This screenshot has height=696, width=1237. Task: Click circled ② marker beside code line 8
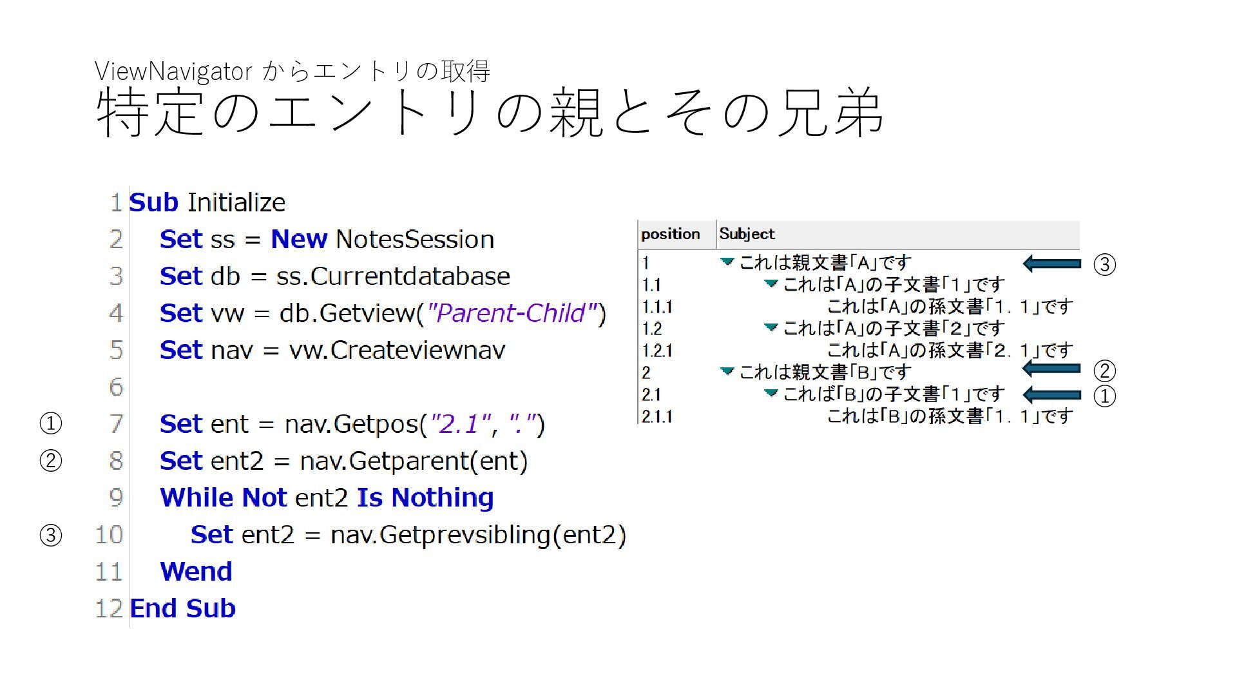click(51, 461)
